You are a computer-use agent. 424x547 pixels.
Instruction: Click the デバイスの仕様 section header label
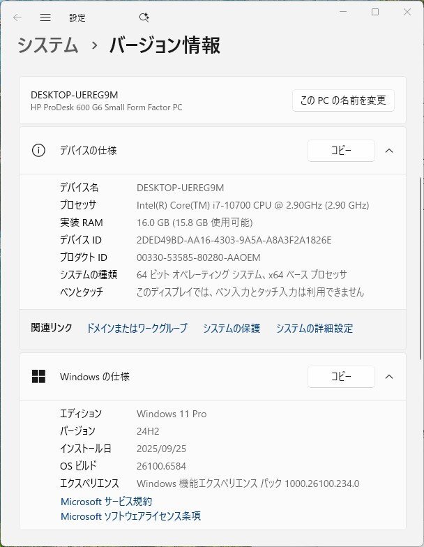point(88,151)
